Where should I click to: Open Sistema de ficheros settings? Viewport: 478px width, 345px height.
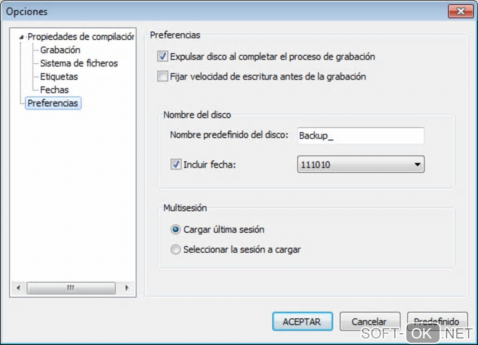(79, 63)
